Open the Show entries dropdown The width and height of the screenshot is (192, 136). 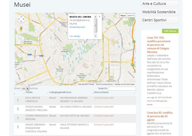pyautogui.click(x=25, y=89)
